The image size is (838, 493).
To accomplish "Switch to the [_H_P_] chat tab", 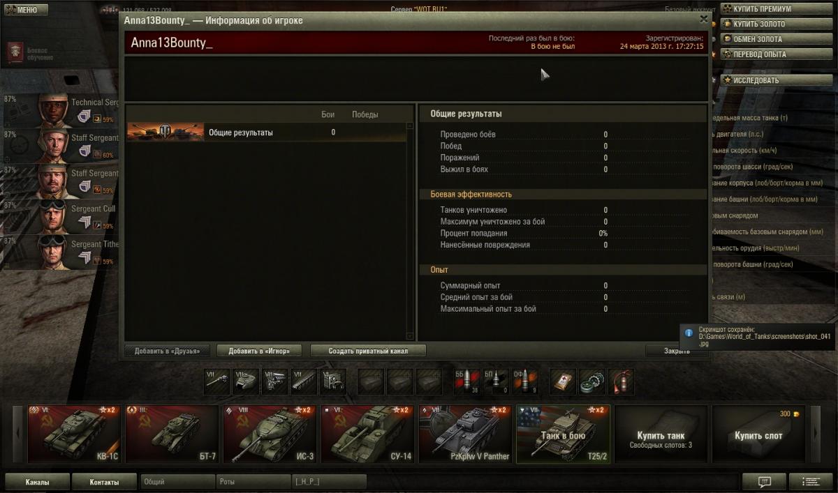I will click(x=329, y=481).
